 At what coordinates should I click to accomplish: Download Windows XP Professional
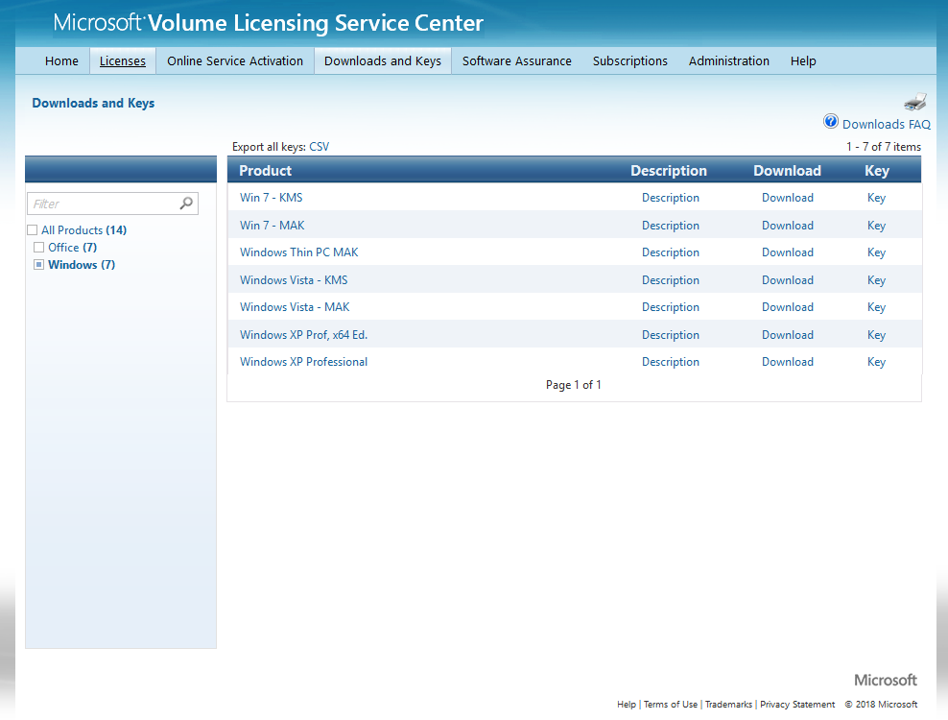click(x=787, y=362)
